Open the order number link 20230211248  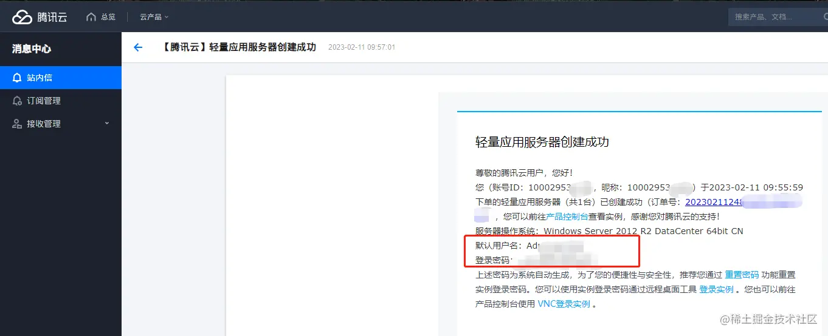(x=716, y=202)
